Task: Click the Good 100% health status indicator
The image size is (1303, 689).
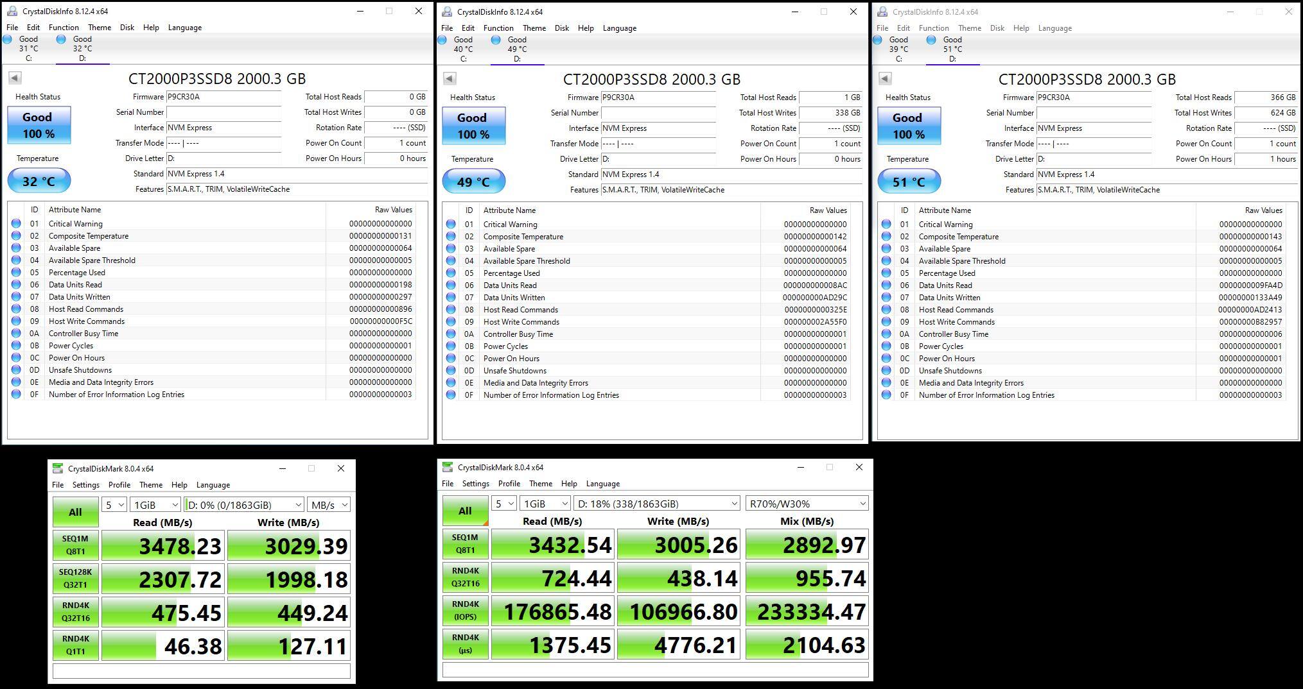Action: tap(38, 125)
